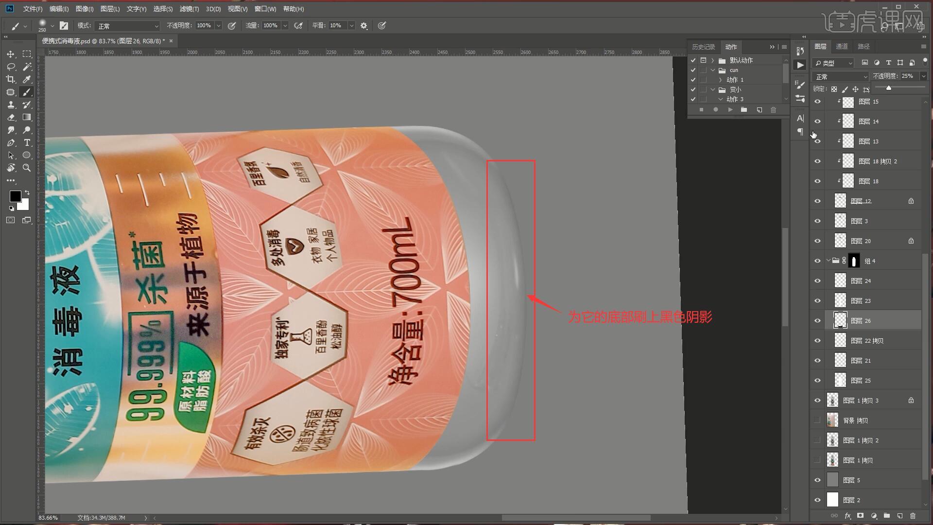The image size is (933, 525).
Task: Open the brush blend mode dropdown
Action: [127, 26]
